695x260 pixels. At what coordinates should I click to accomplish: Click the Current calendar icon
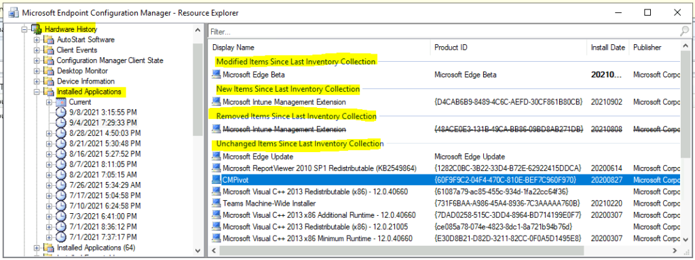click(61, 102)
